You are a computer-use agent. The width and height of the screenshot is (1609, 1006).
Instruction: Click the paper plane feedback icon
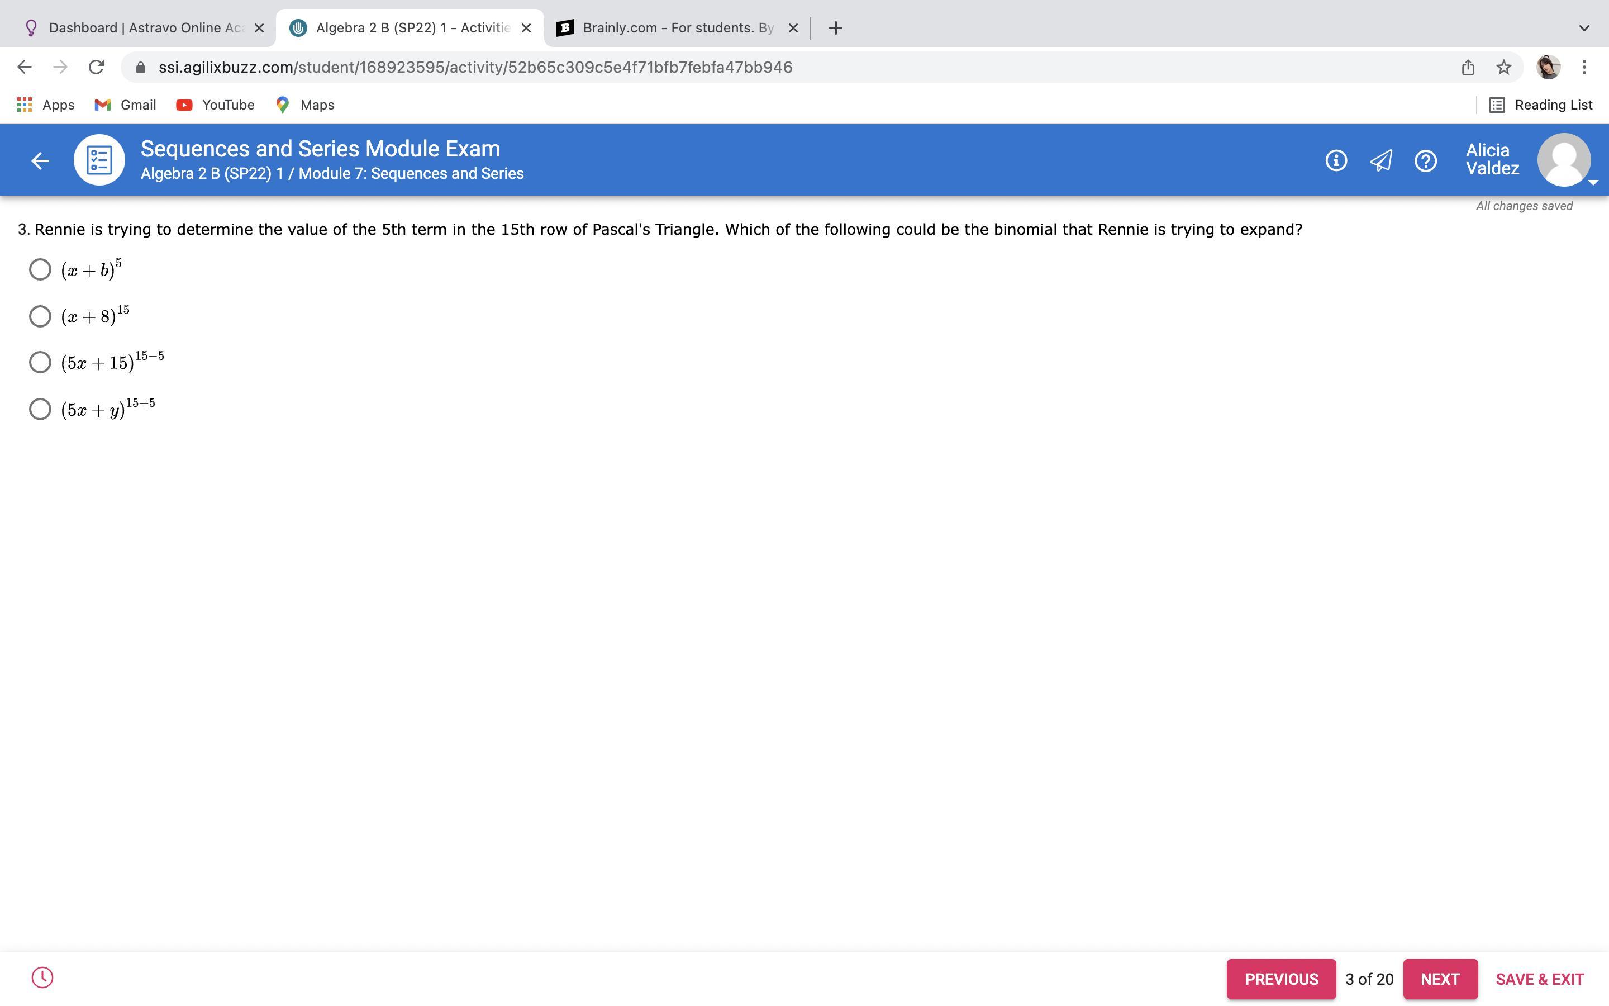[x=1381, y=160]
